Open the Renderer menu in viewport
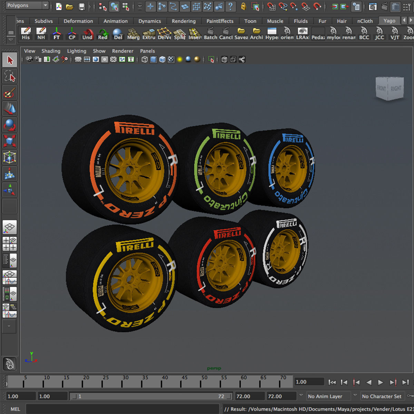The width and height of the screenshot is (414, 414). click(x=122, y=51)
